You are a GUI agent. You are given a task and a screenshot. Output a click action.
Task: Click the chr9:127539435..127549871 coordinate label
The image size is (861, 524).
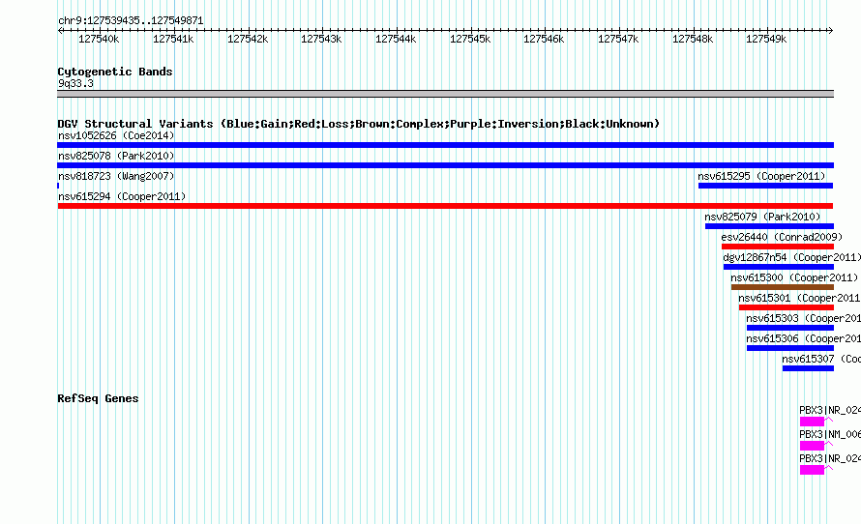(131, 20)
